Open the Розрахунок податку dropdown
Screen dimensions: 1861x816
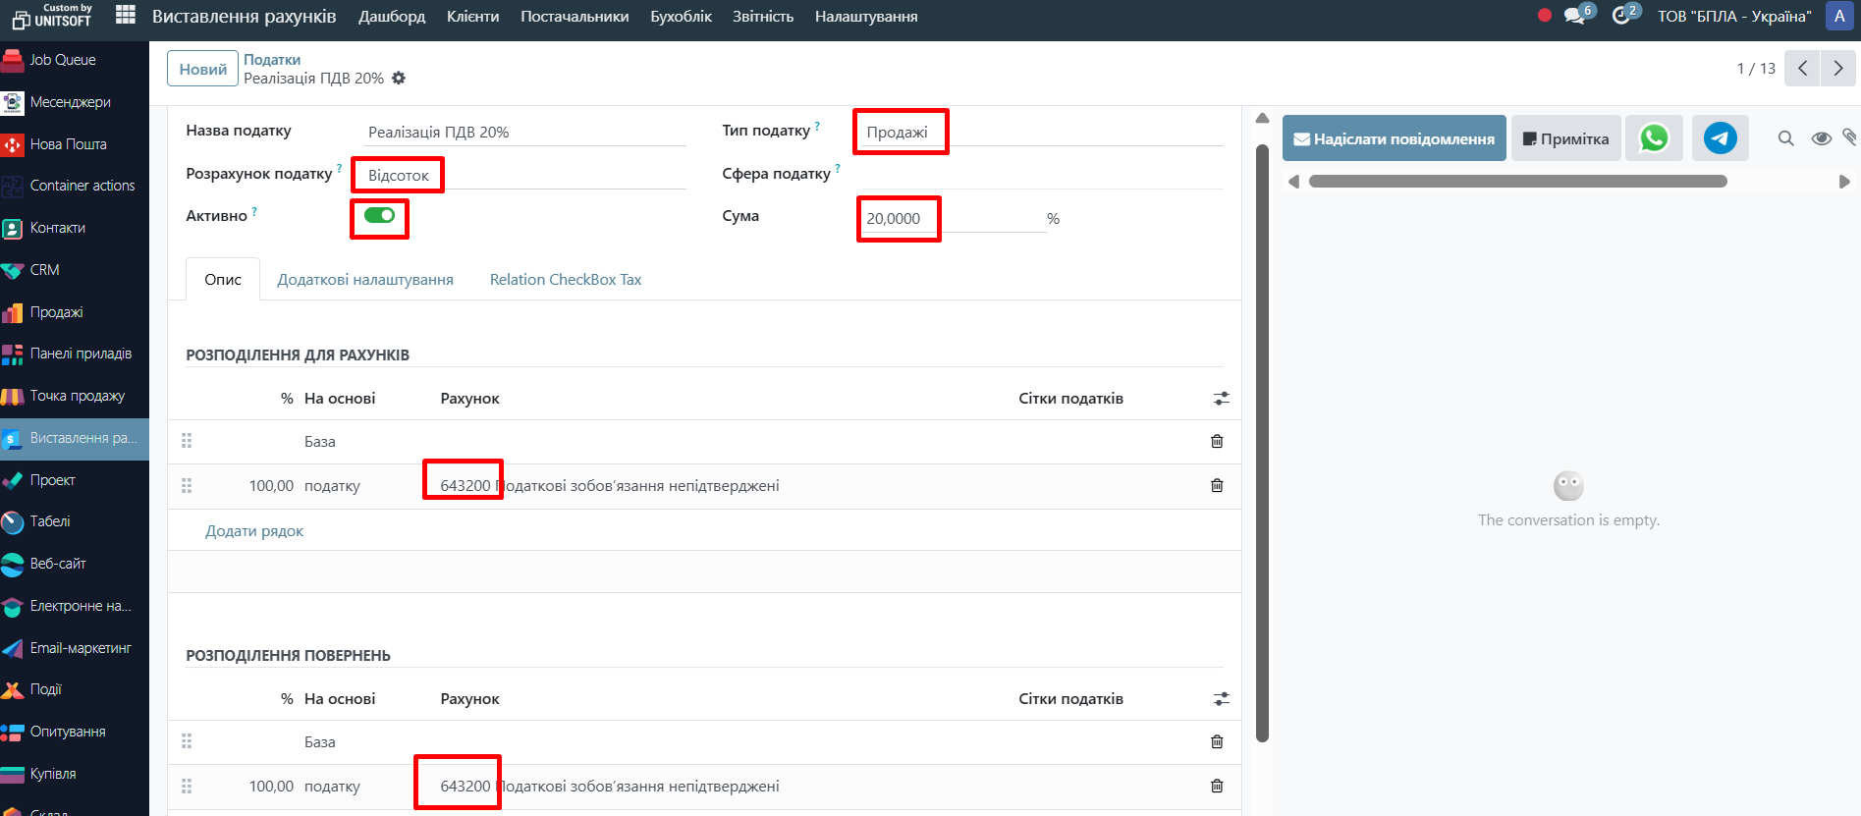point(520,176)
